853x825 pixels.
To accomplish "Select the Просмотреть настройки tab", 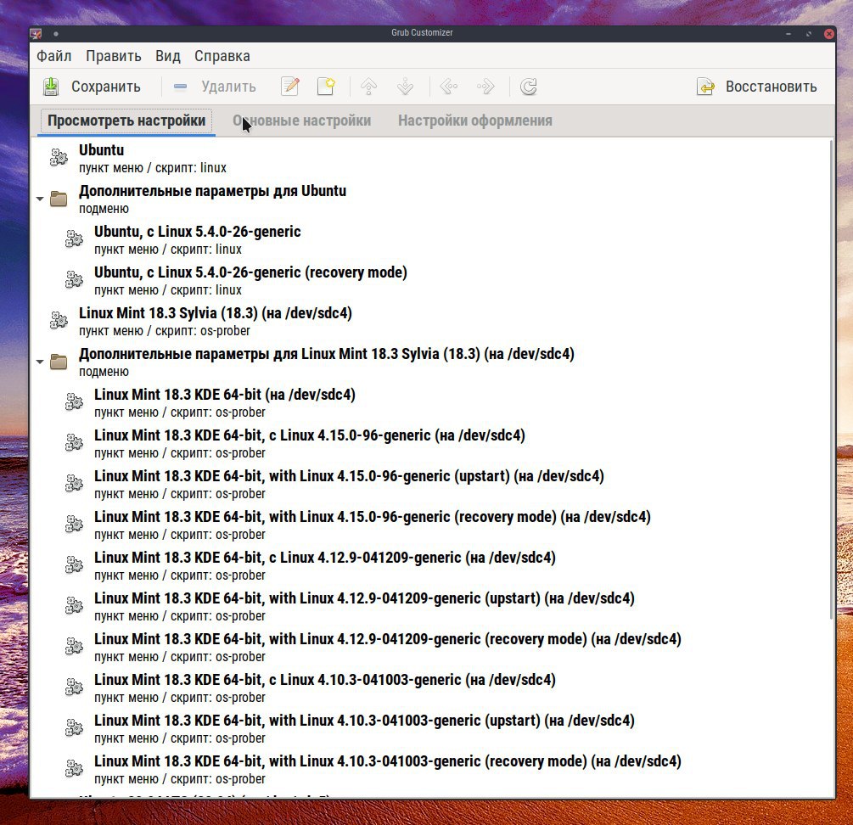I will coord(126,121).
